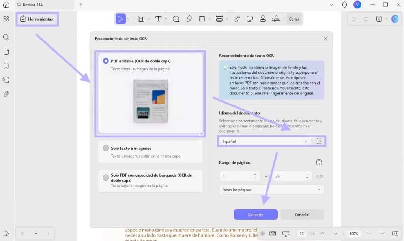Select the stamp tool
Screen dimensions: 404x241
(262, 19)
